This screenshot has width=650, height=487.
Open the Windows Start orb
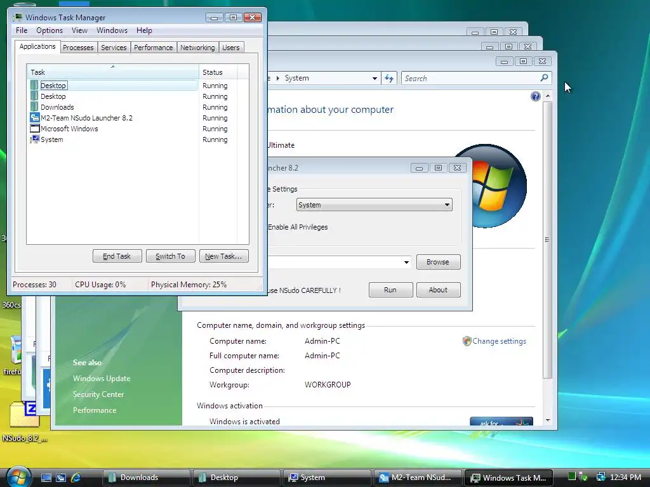[x=18, y=476]
